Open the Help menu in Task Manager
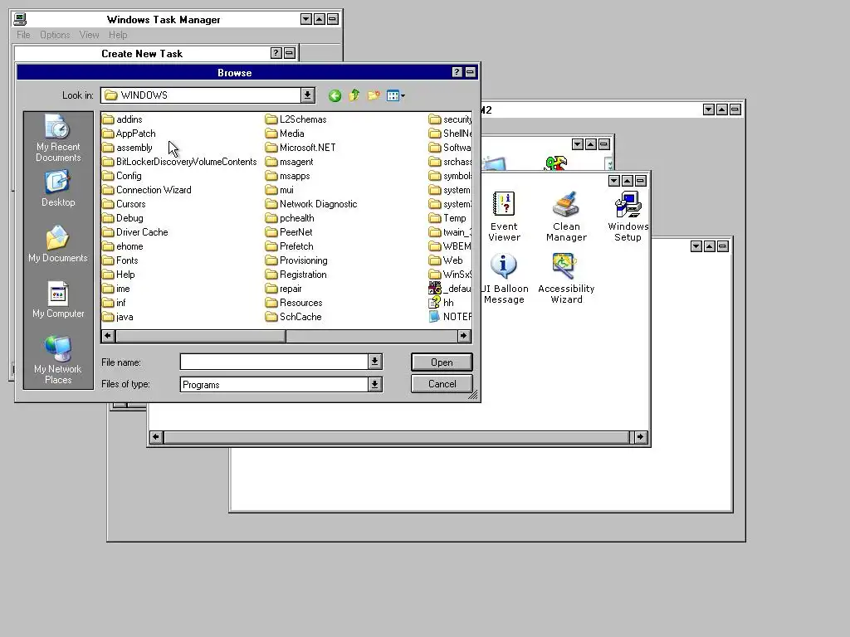Image resolution: width=850 pixels, height=637 pixels. coord(118,35)
